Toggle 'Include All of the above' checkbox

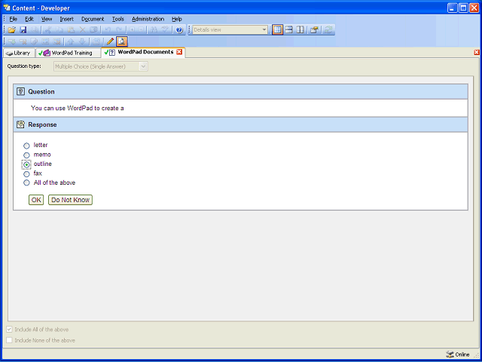[x=9, y=330]
